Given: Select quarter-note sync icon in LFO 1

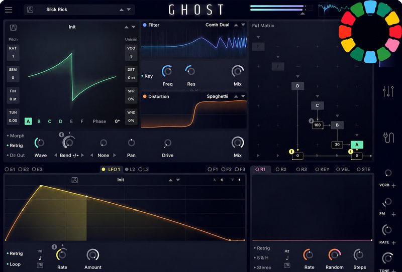Looking at the screenshot, I should tap(40, 258).
